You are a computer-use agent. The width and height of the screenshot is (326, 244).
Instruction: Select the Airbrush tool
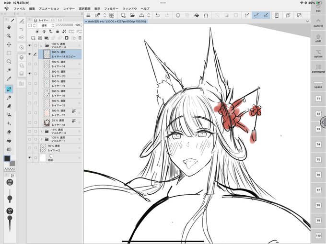[x=9, y=115]
